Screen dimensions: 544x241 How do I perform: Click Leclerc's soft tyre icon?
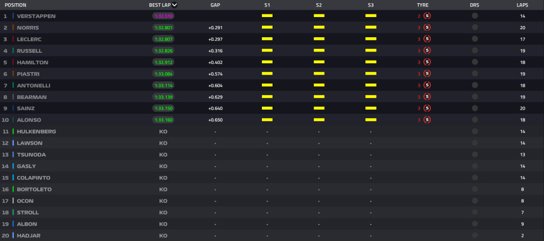(427, 39)
